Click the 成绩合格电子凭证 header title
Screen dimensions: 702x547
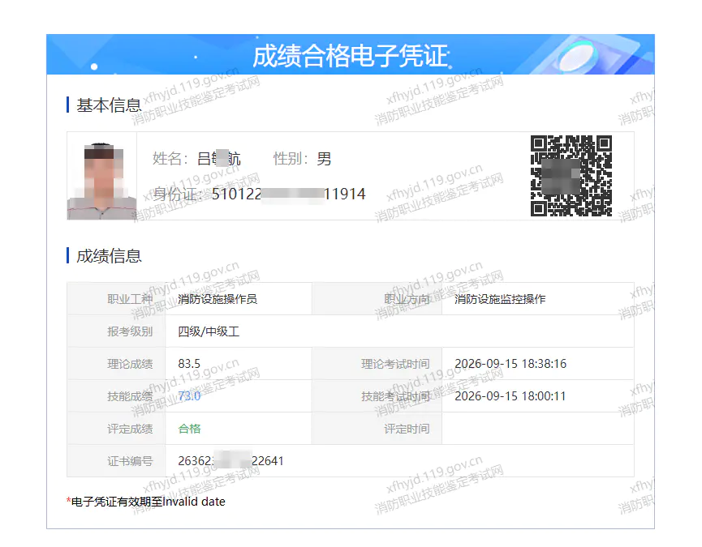pyautogui.click(x=350, y=56)
